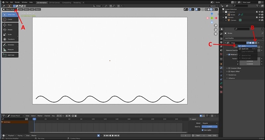Open the File menu
The image size is (265, 140).
(x=7, y=2)
